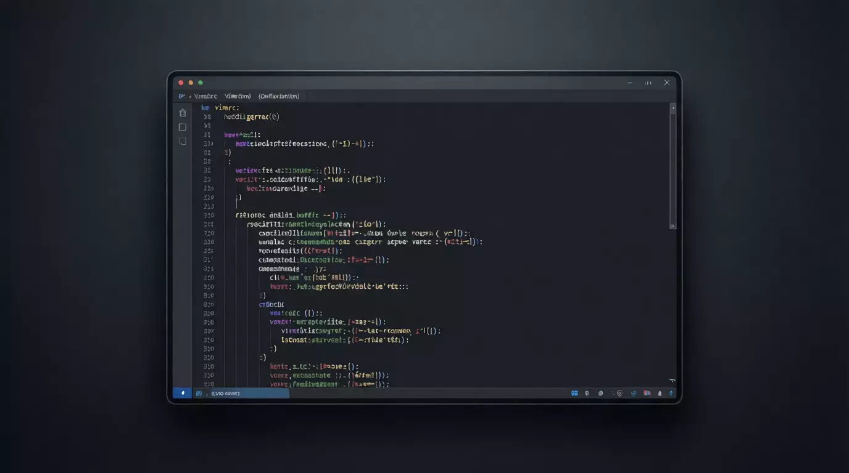
Task: Select the tab with parenthesized title
Action: 278,96
